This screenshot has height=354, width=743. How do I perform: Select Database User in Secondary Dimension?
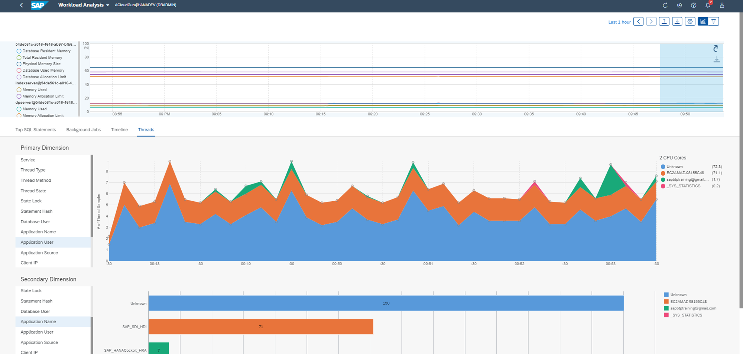pos(35,312)
